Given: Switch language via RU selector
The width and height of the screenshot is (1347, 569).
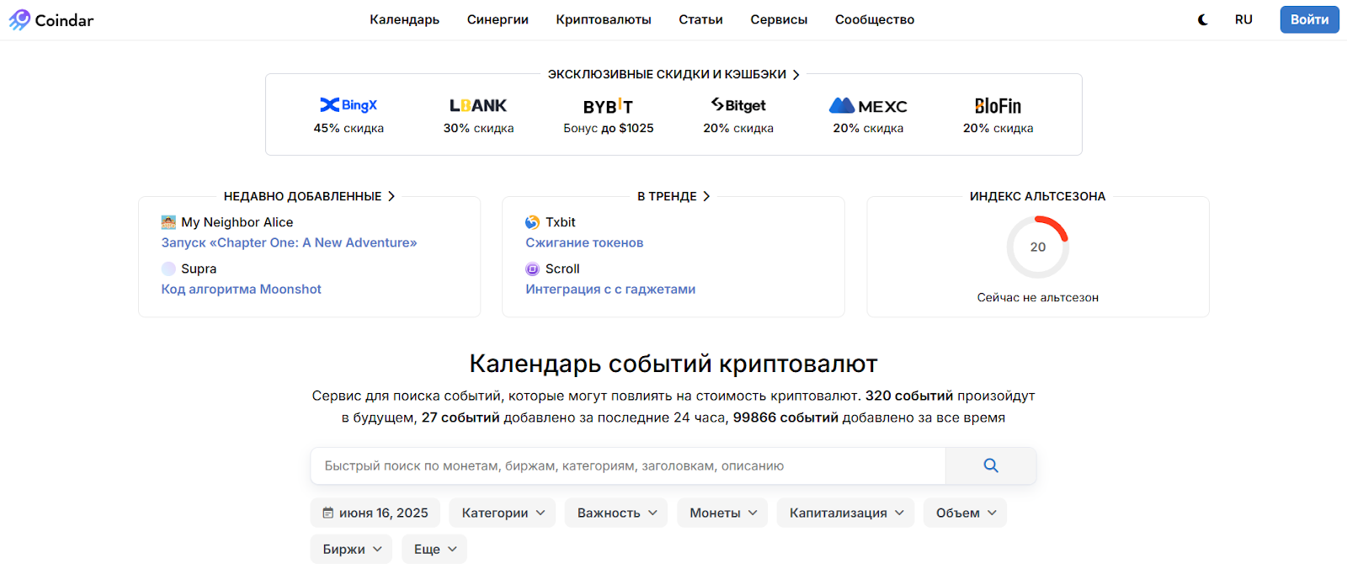Looking at the screenshot, I should tap(1243, 19).
